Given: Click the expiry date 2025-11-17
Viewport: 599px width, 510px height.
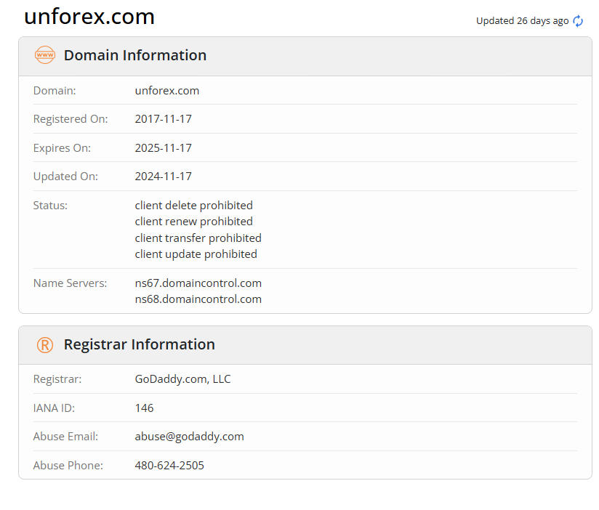Looking at the screenshot, I should 164,147.
